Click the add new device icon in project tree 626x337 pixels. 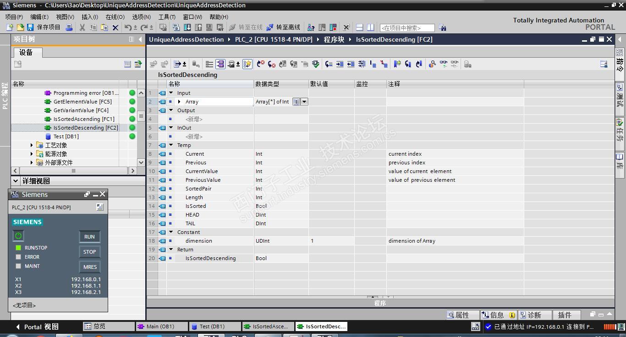point(18,64)
